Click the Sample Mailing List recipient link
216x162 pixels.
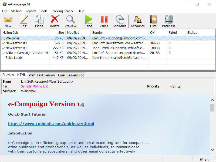(x=35, y=86)
